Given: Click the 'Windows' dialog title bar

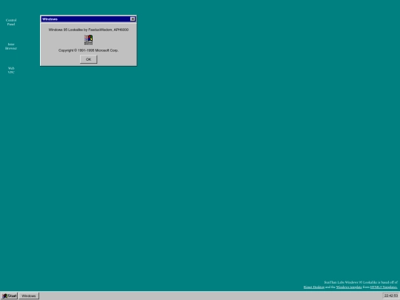Looking at the screenshot, I should click(88, 19).
